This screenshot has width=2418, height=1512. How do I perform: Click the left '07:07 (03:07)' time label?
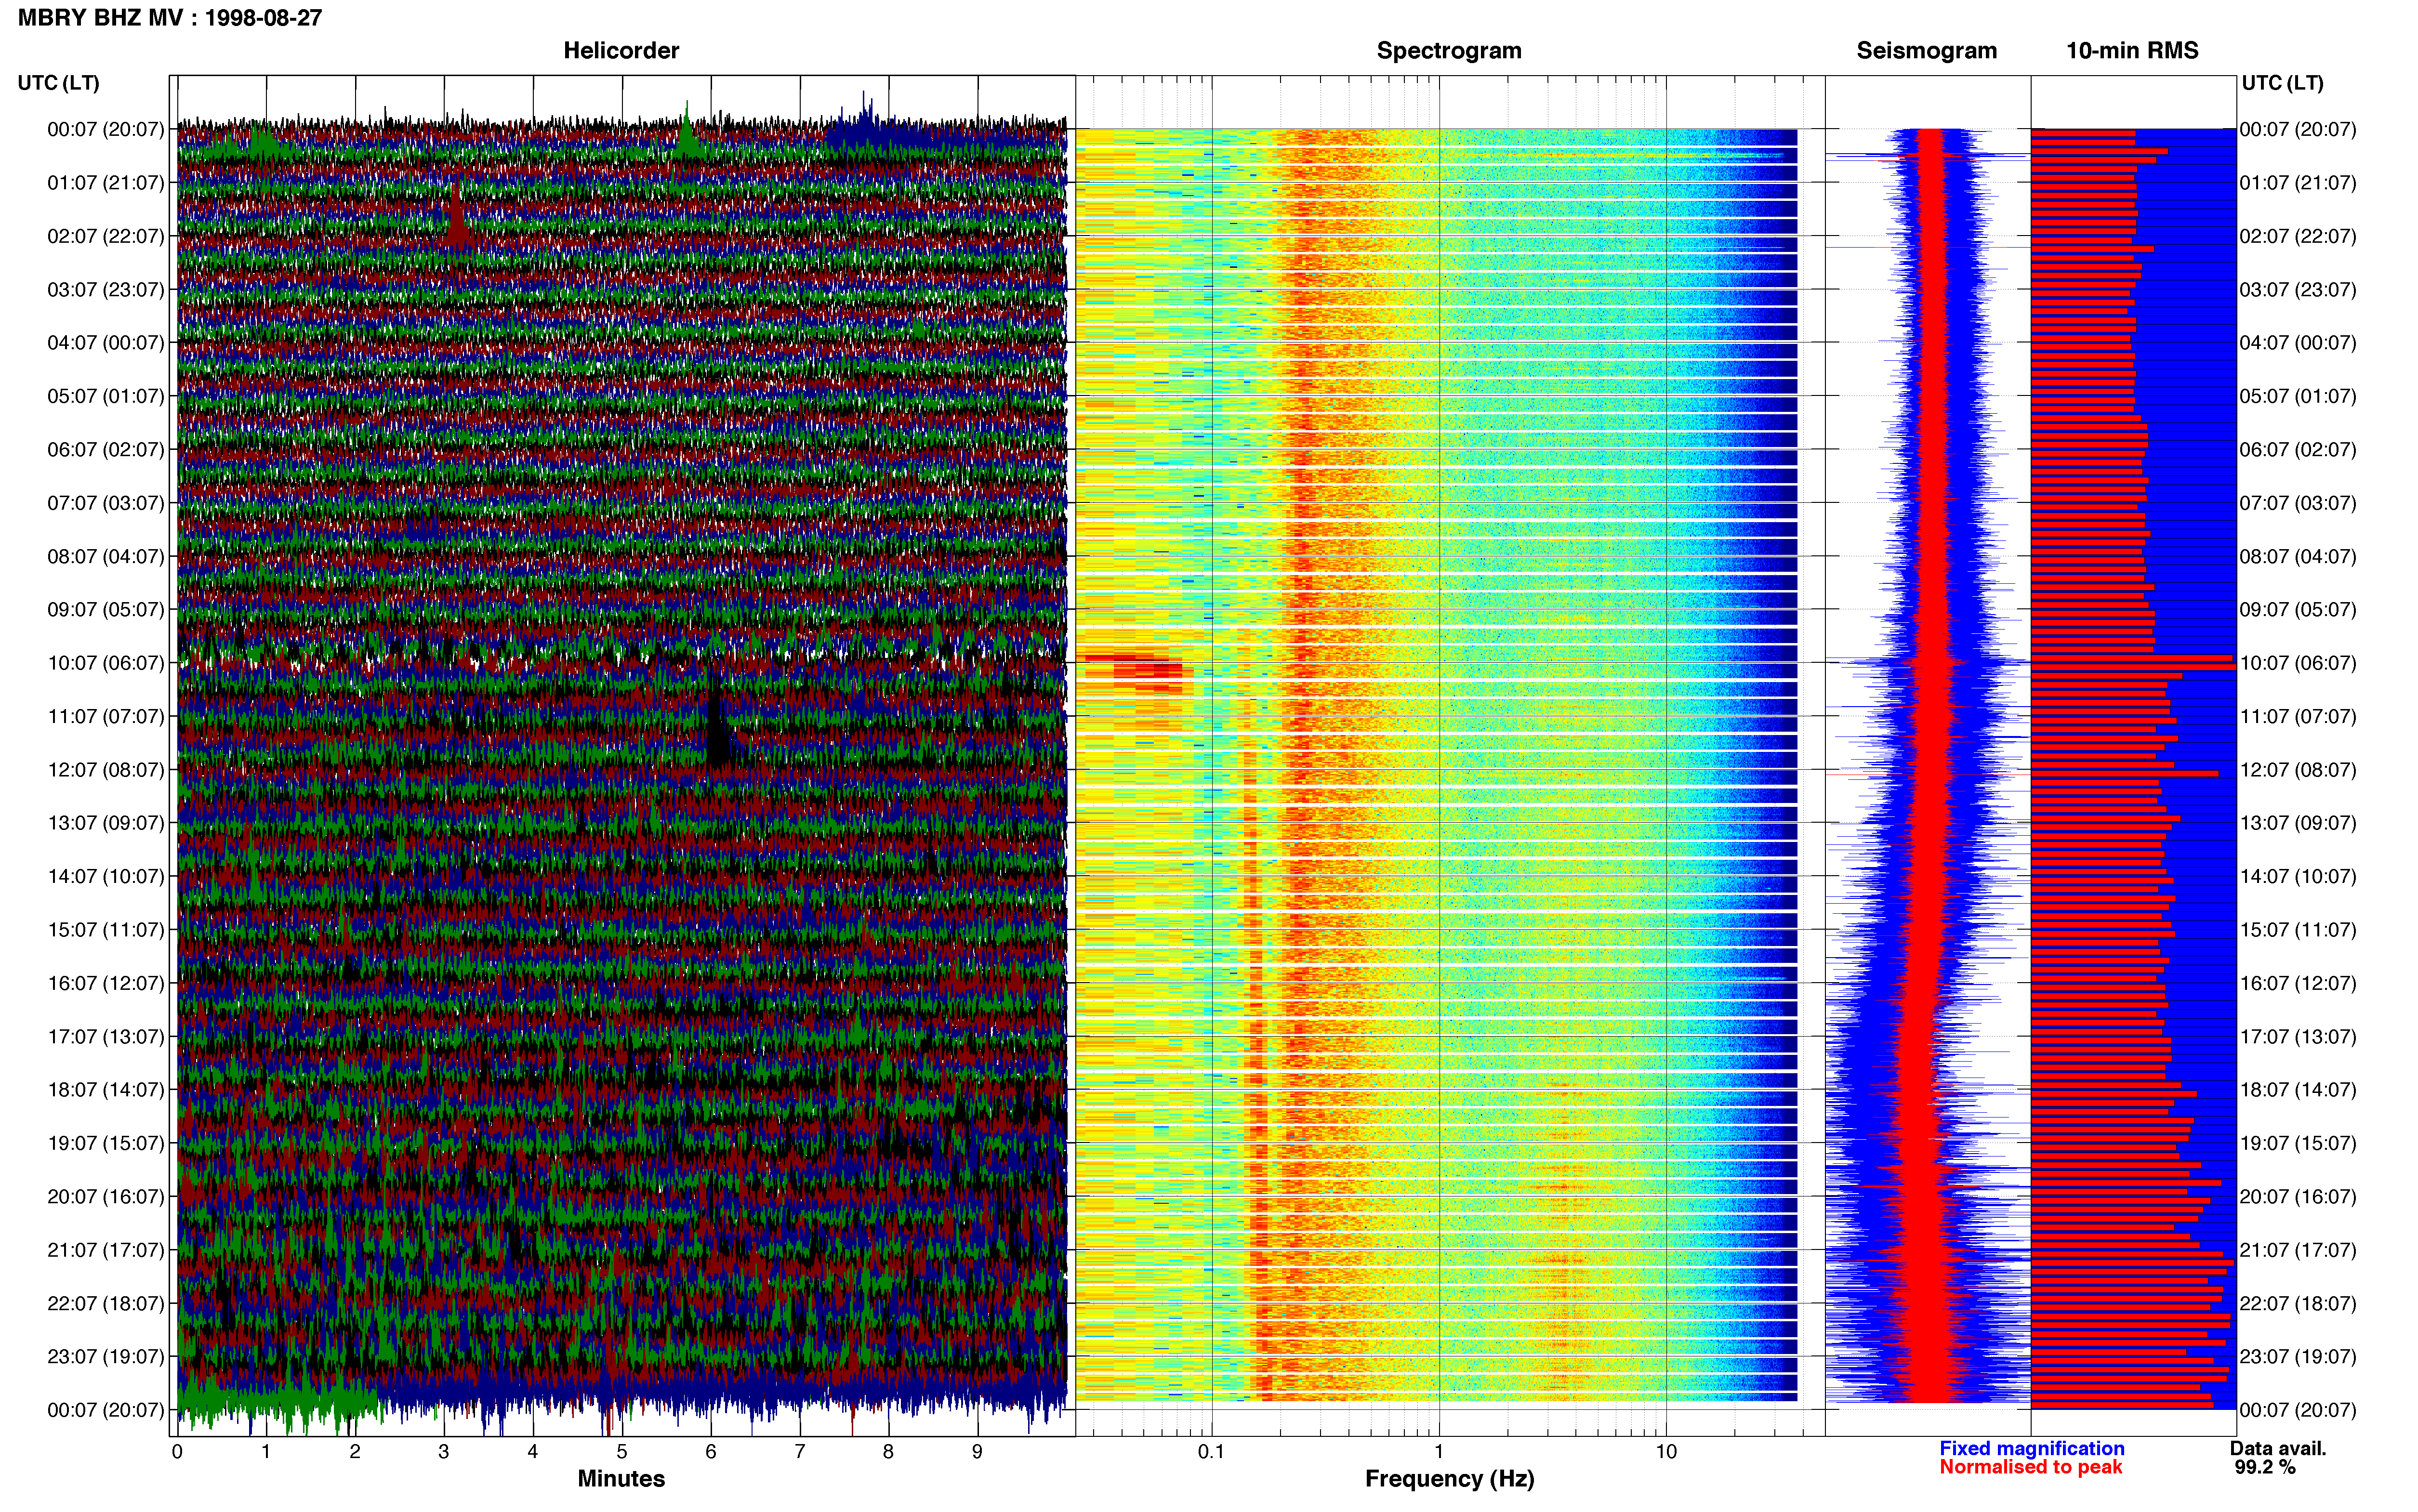[105, 503]
